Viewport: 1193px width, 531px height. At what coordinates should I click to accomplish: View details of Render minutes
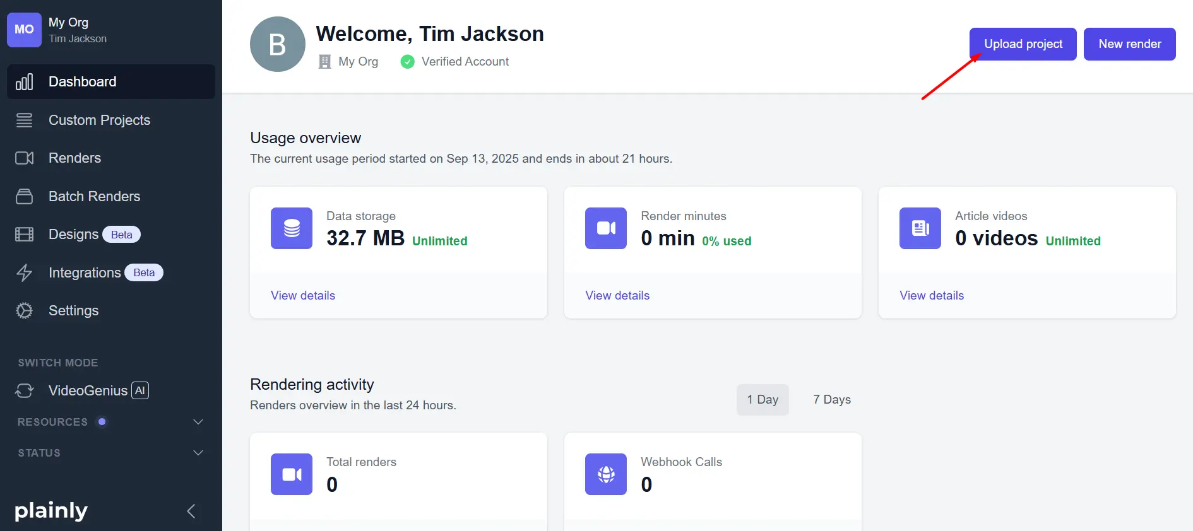pos(617,296)
